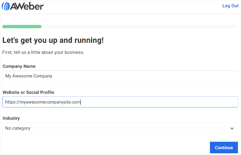Focus the Website or Social Profile field
This screenshot has height=155, width=241.
[x=120, y=102]
